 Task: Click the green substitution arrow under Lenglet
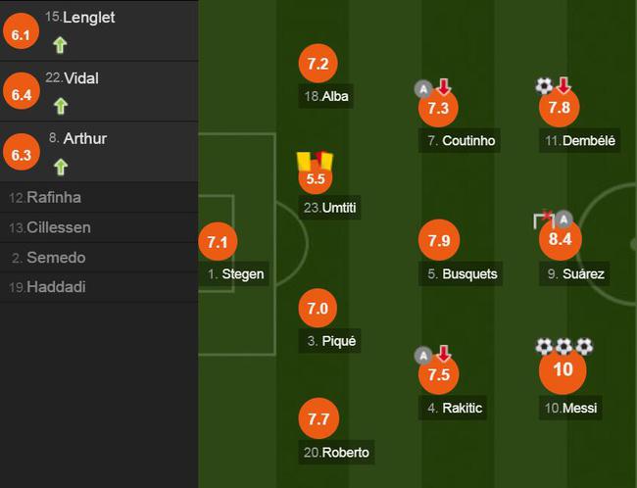pyautogui.click(x=60, y=44)
